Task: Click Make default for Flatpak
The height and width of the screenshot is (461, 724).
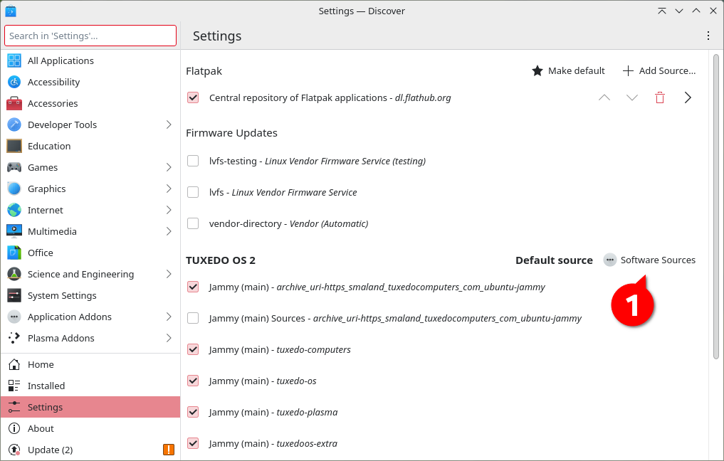Action: (x=568, y=70)
